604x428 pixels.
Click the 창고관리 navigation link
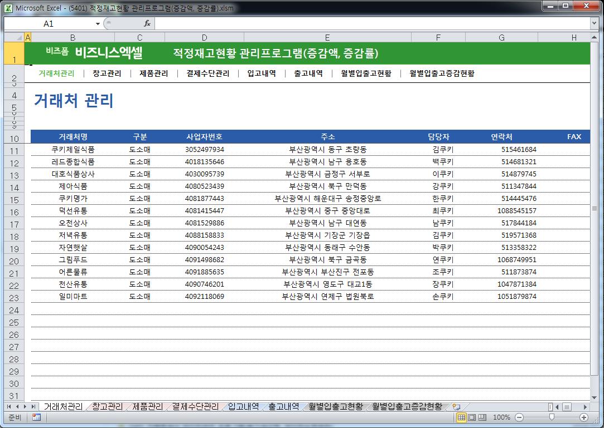[107, 73]
